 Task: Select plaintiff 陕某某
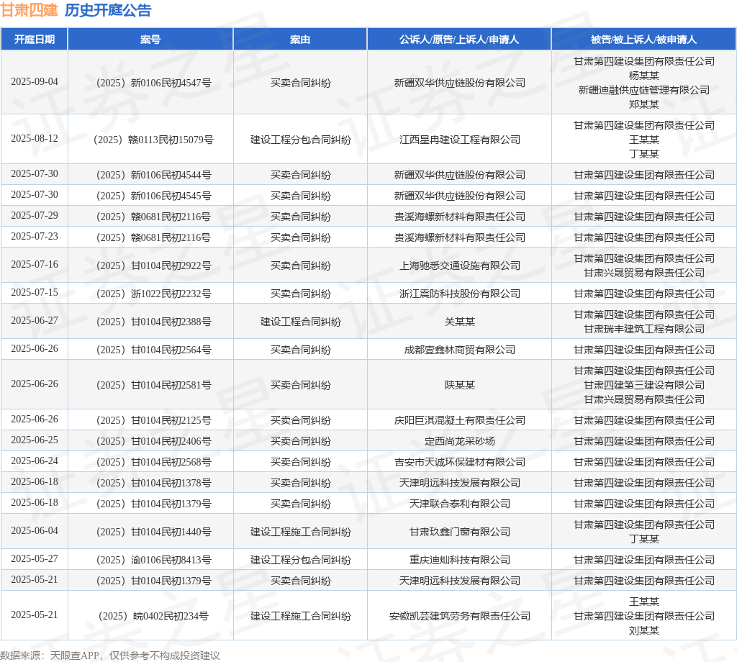460,385
